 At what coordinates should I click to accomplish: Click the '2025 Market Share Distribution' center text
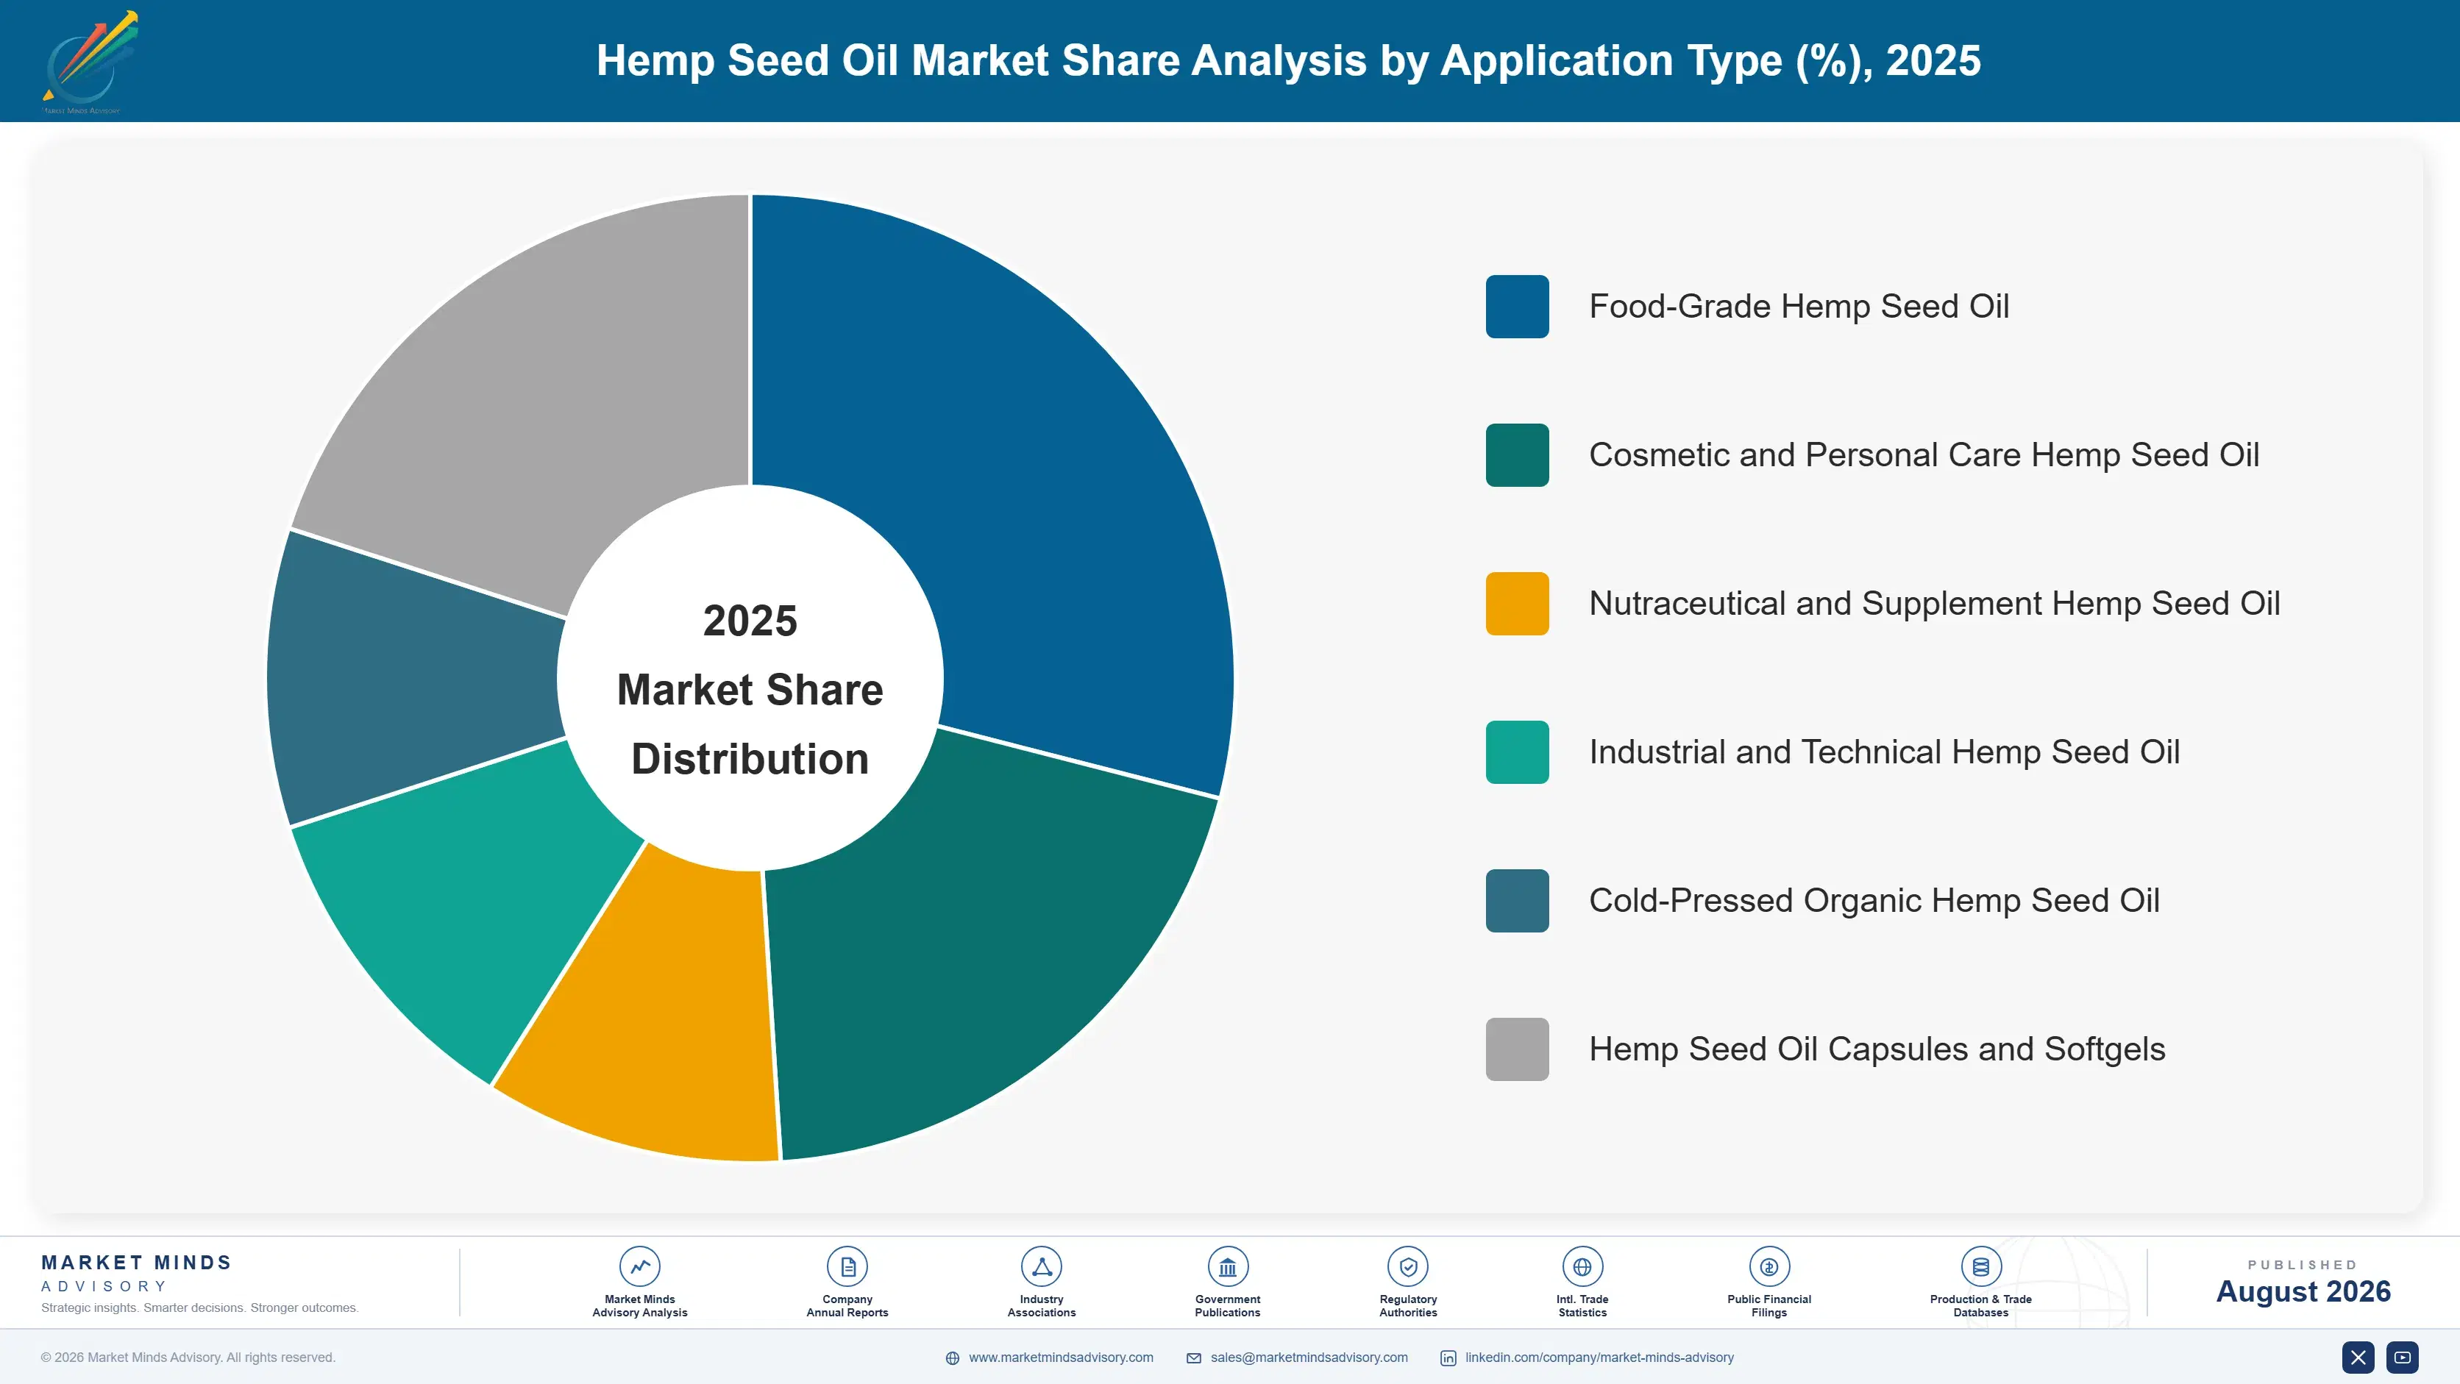(750, 689)
